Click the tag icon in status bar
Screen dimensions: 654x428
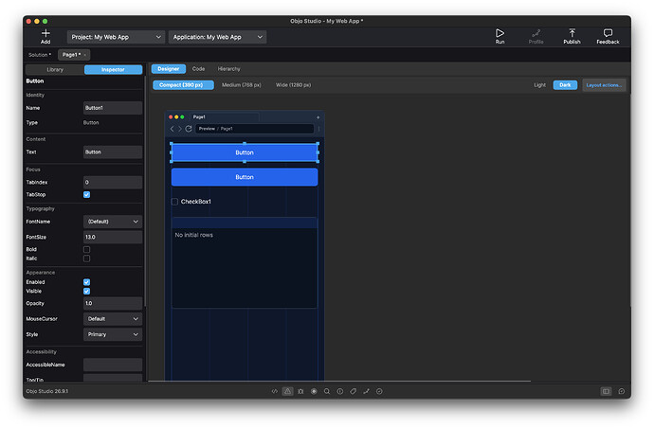354,391
